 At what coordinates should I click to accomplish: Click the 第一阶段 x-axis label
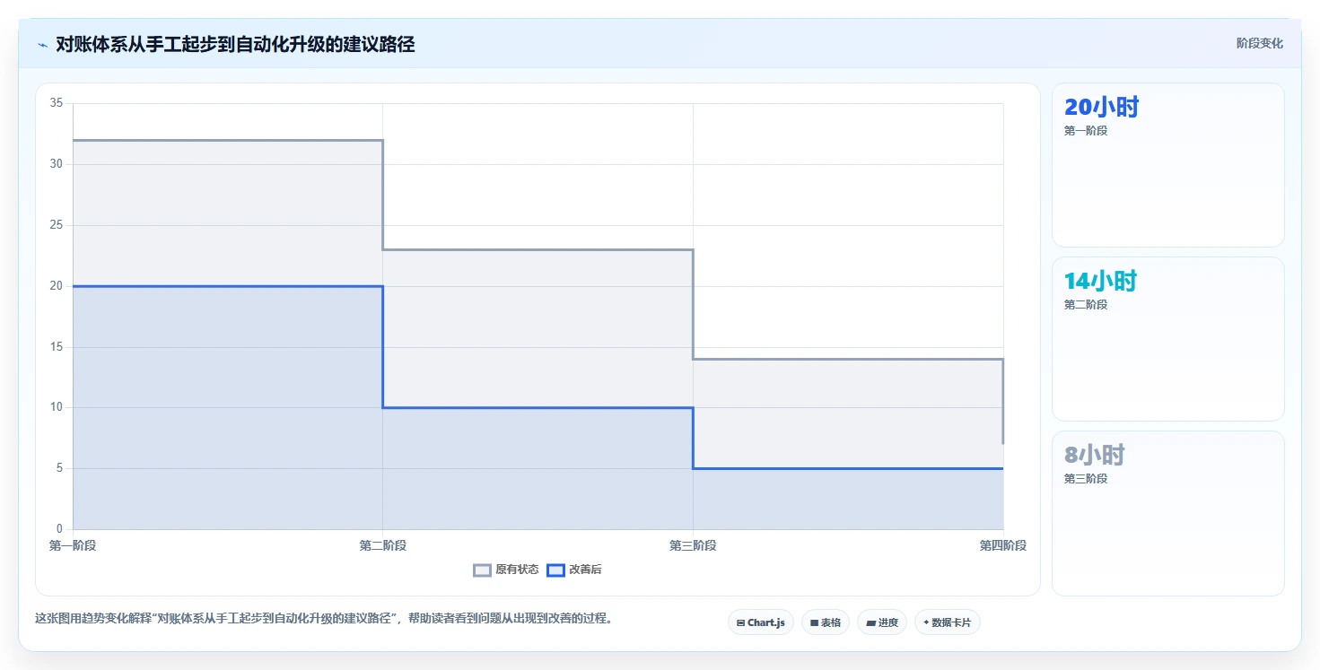tap(73, 545)
